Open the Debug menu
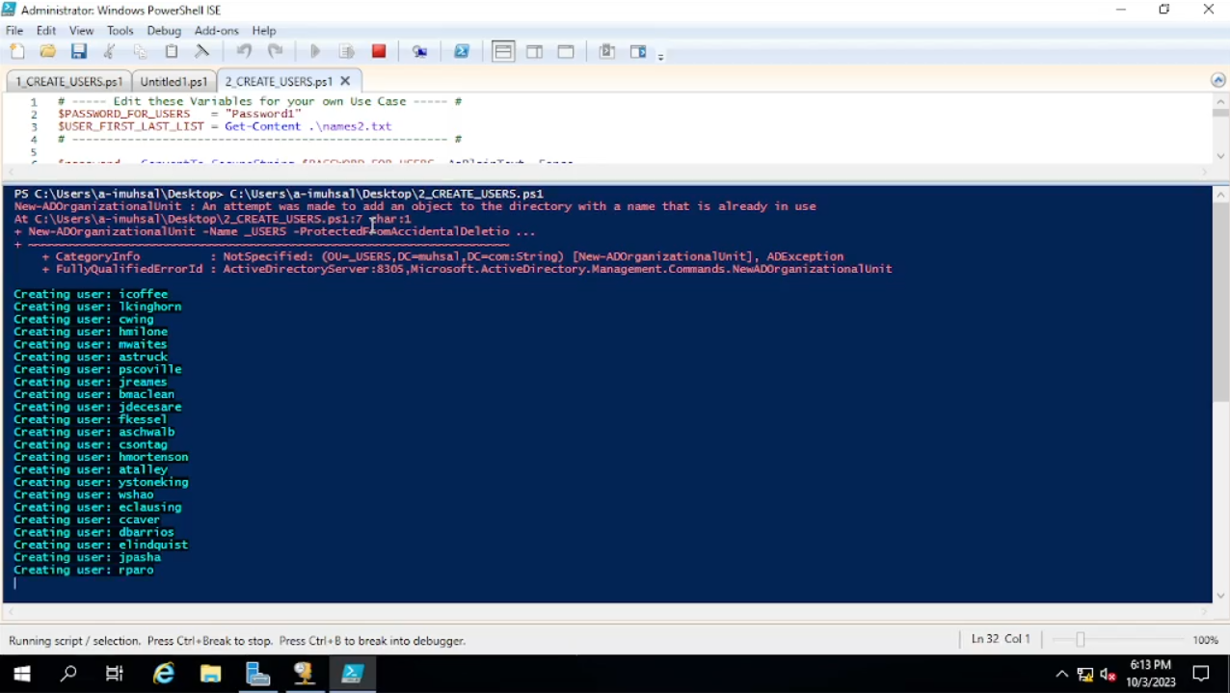Viewport: 1230px width, 693px height. click(x=164, y=31)
